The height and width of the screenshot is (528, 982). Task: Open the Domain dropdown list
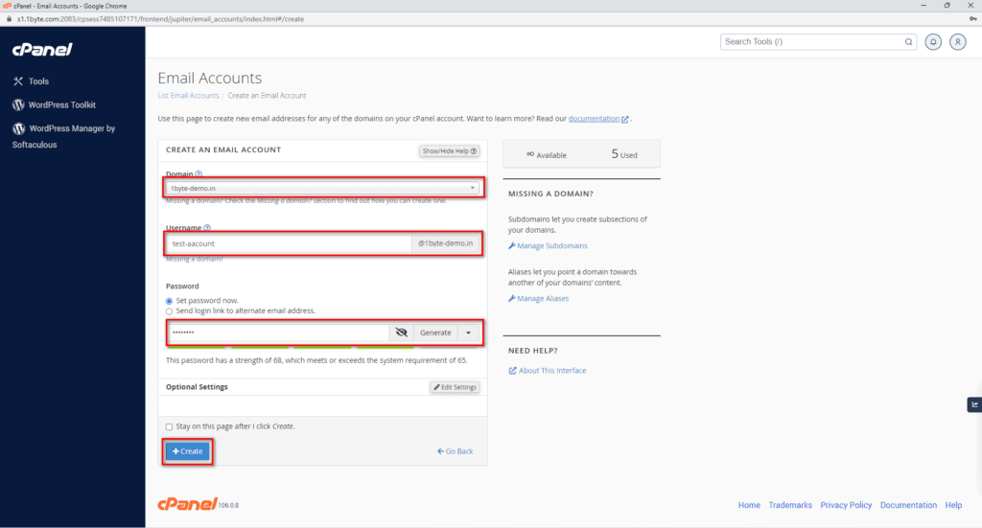click(322, 189)
